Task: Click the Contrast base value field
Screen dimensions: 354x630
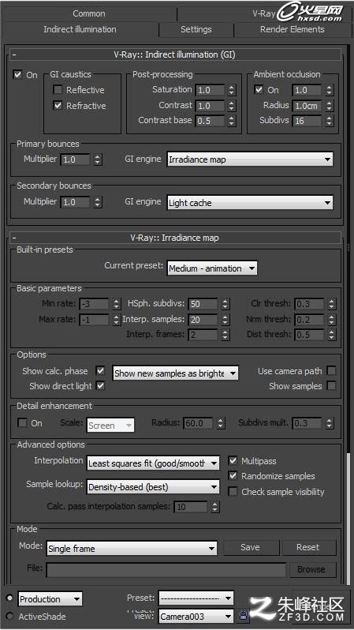Action: click(211, 121)
